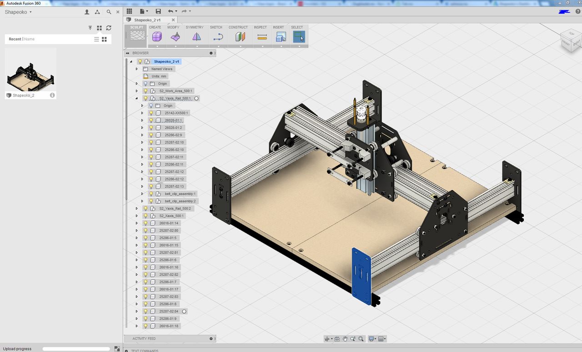582x352 pixels.
Task: Open the people/members icon in data panel
Action: click(87, 12)
